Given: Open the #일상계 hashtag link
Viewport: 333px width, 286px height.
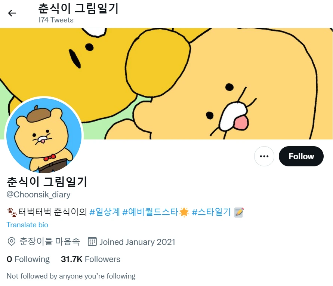Looking at the screenshot, I should 105,212.
